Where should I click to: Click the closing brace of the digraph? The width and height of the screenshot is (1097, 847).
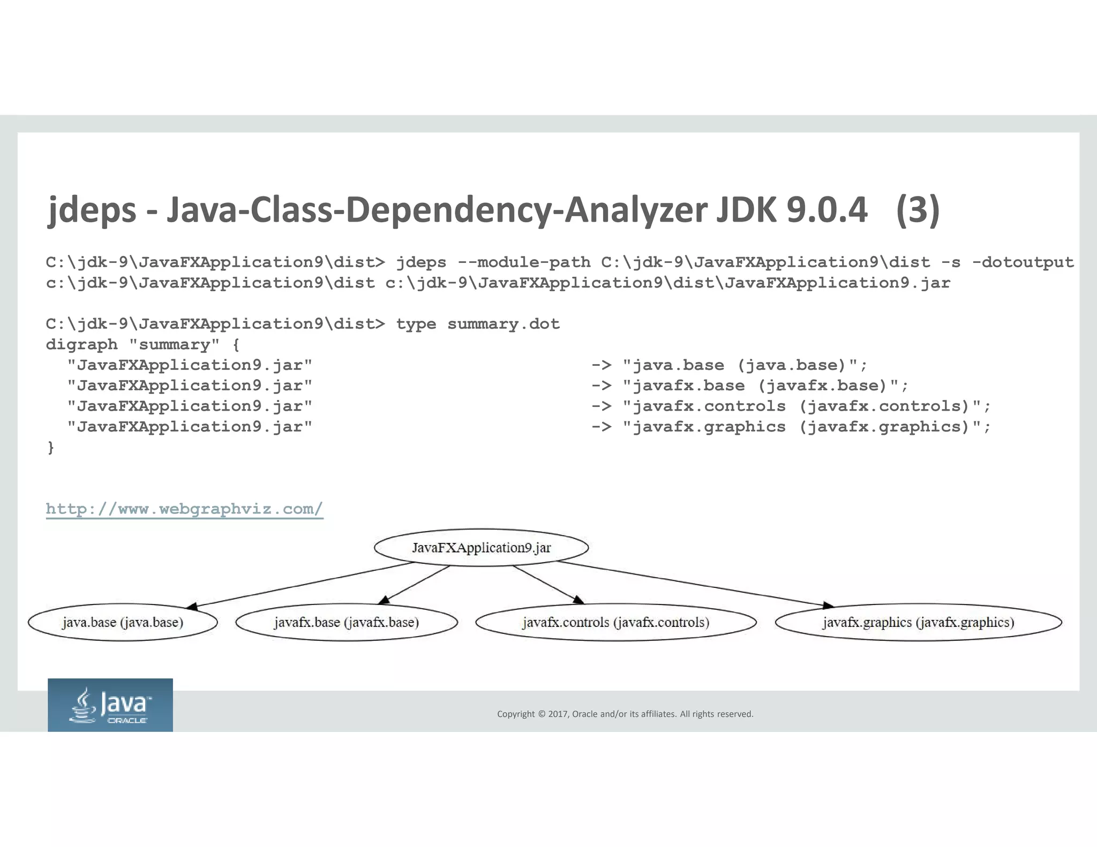pyautogui.click(x=51, y=447)
